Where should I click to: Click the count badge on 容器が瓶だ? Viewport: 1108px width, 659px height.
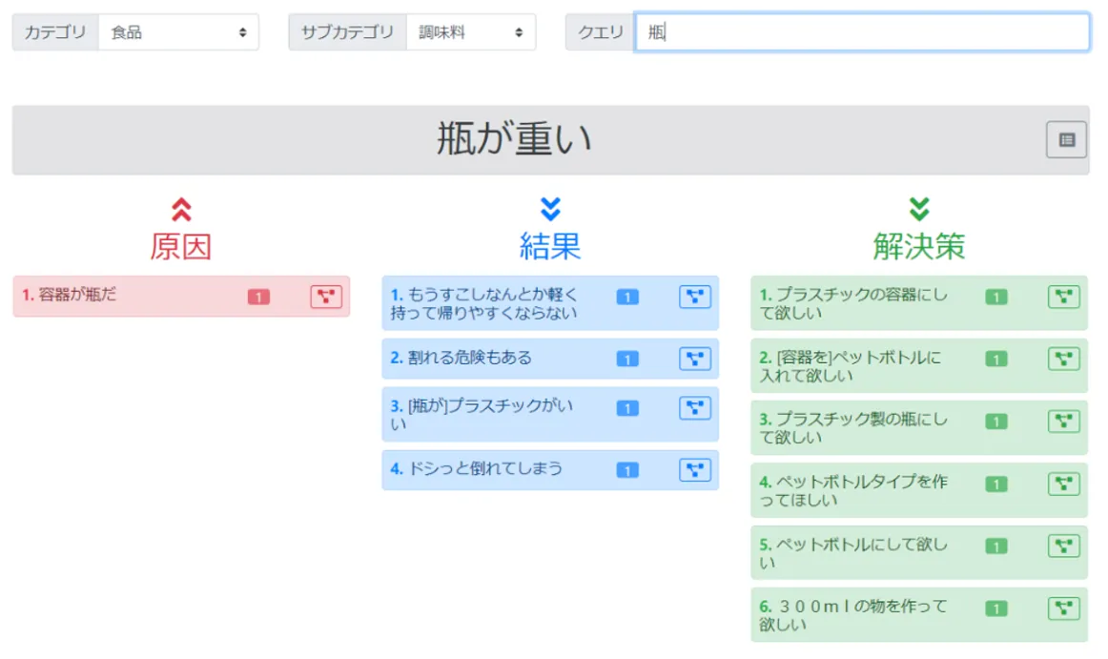pos(258,298)
